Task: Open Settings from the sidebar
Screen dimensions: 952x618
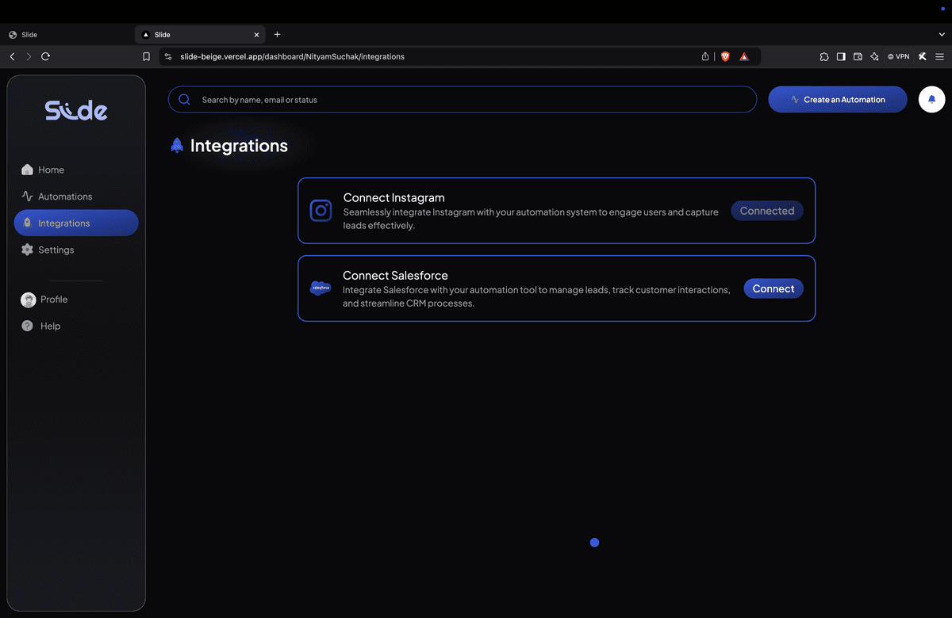Action: coord(54,250)
